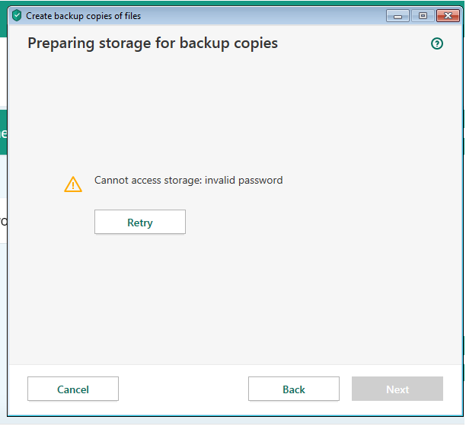Click the greyed-out Next button
This screenshot has height=426, width=466.
pyautogui.click(x=397, y=389)
